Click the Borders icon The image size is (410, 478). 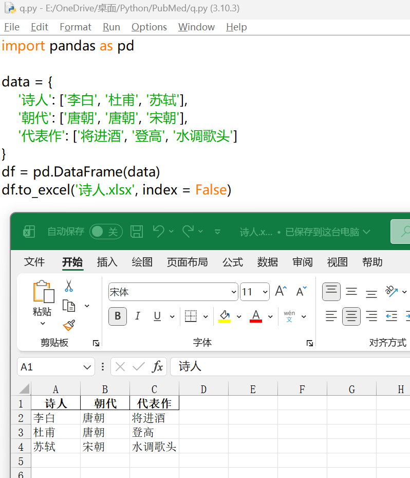191,316
